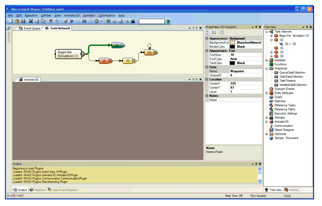This screenshot has height=206, width=322.
Task: Start the simulation with the play icon
Action: (72, 21)
